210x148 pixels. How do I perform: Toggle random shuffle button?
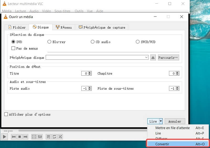pos(60,137)
